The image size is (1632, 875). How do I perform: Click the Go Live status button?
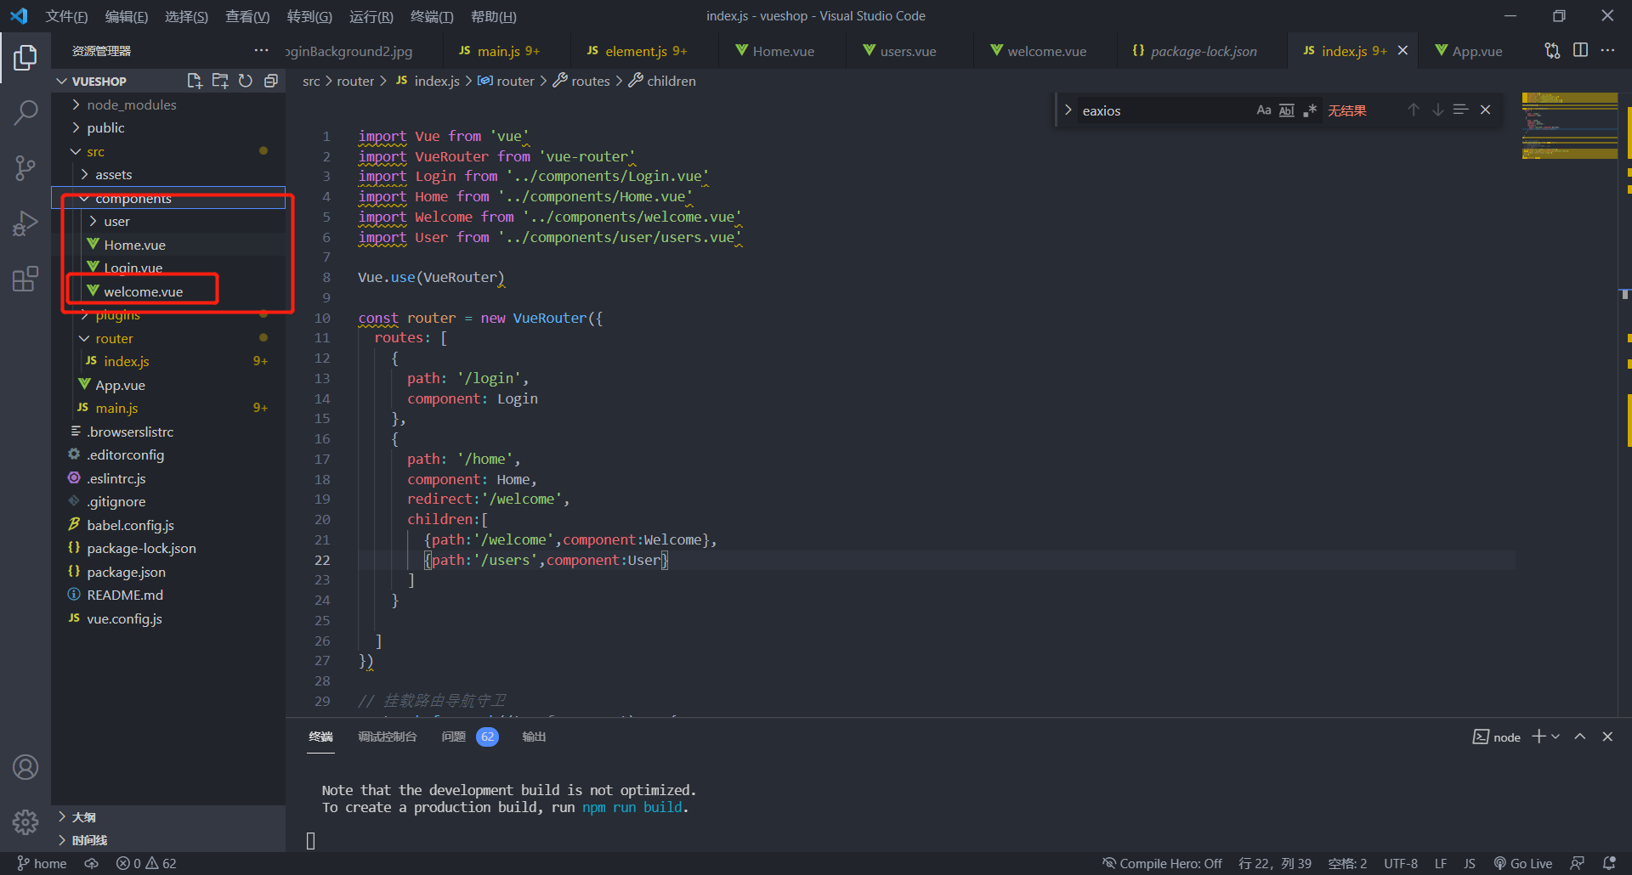(x=1523, y=863)
